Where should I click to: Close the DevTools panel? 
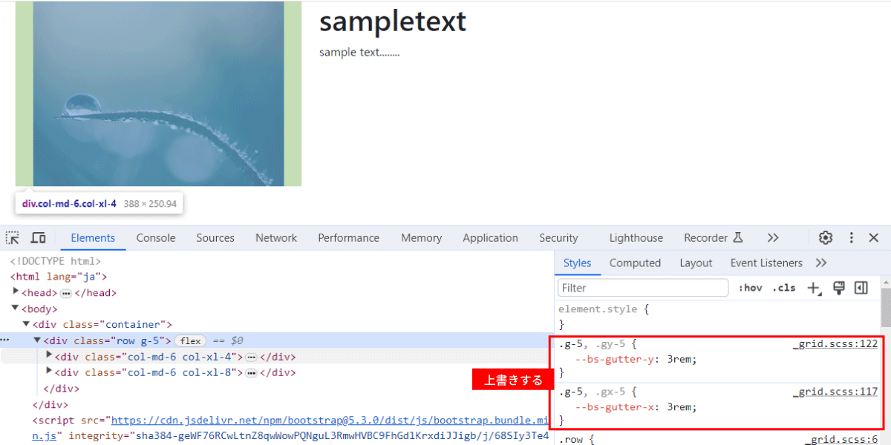[874, 238]
